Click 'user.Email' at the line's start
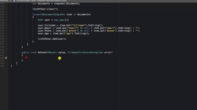The height and width of the screenshot is (110, 197). [x=44, y=28]
